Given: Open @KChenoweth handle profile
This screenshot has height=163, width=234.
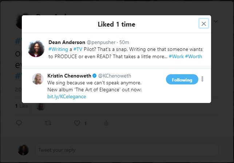Looking at the screenshot, I should pos(115,76).
